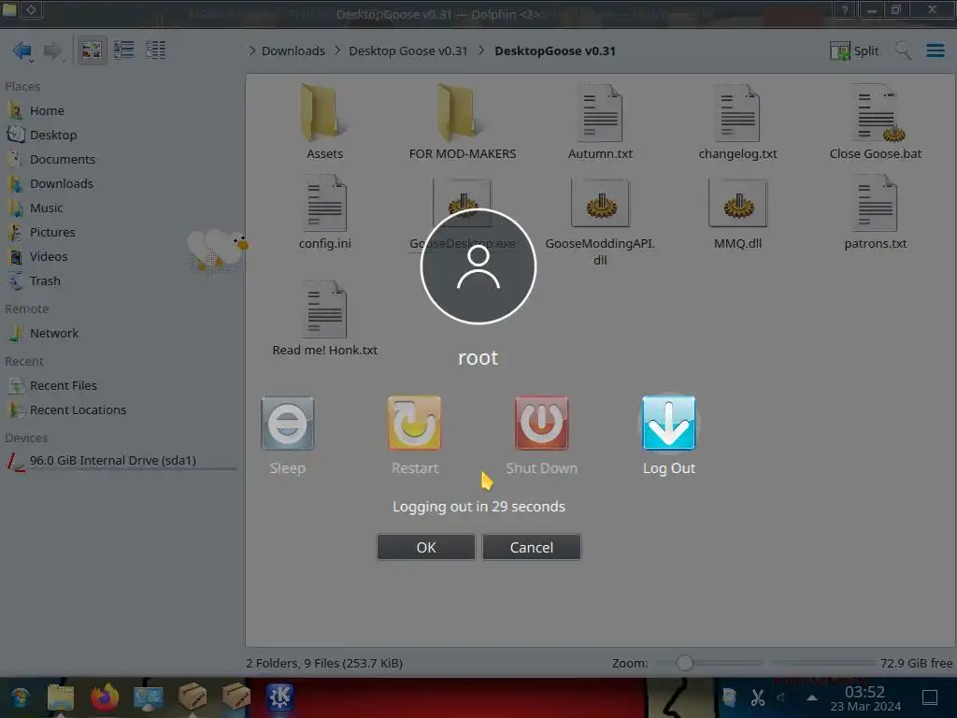Image resolution: width=957 pixels, height=718 pixels.
Task: Select the config.ini file
Action: click(x=324, y=212)
